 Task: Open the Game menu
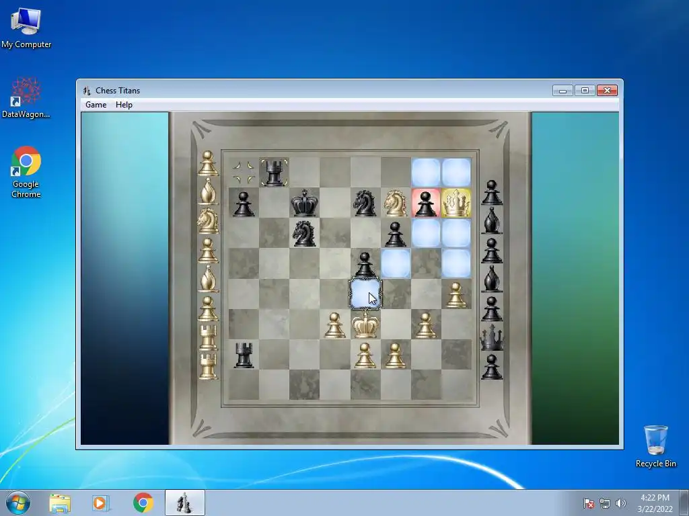(x=96, y=105)
